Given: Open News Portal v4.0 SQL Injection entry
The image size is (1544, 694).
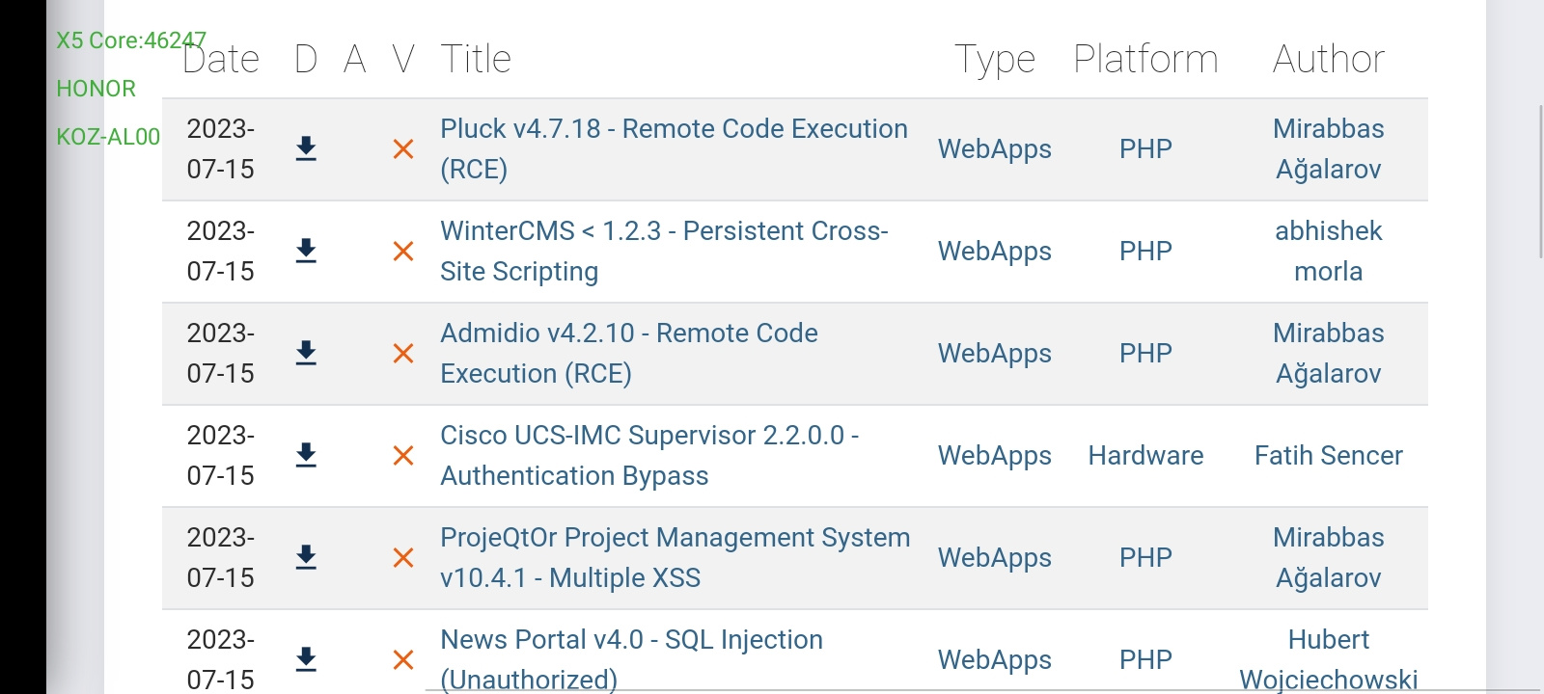Looking at the screenshot, I should (631, 659).
